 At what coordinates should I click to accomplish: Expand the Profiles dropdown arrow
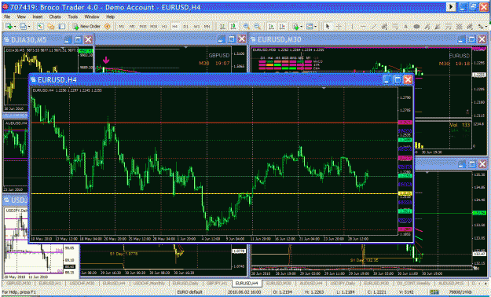point(29,27)
